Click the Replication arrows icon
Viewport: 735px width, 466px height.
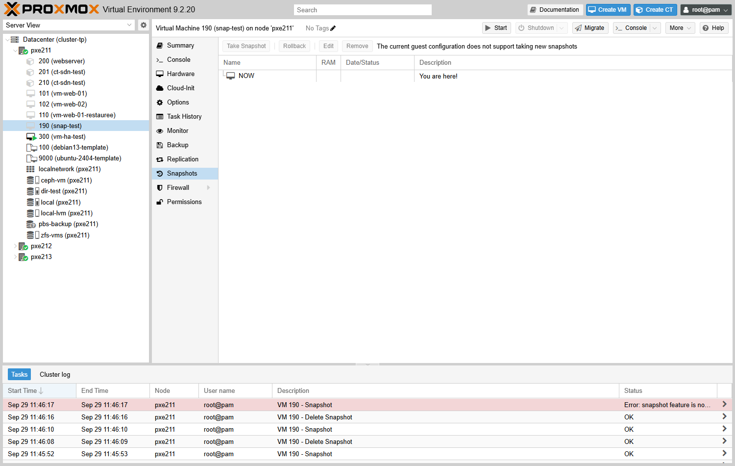pyautogui.click(x=160, y=159)
